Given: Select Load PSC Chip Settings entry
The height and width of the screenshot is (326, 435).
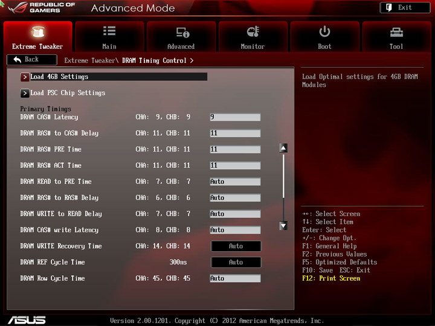Looking at the screenshot, I should click(63, 93).
